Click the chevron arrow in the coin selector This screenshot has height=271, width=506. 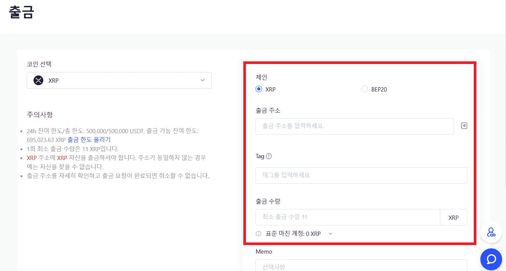point(203,80)
